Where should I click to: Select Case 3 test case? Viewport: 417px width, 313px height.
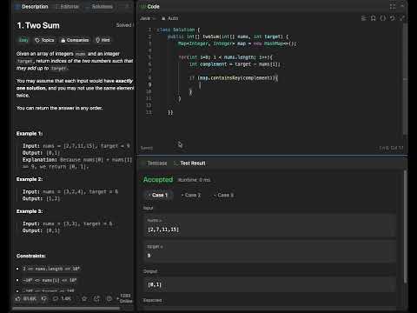(x=224, y=195)
